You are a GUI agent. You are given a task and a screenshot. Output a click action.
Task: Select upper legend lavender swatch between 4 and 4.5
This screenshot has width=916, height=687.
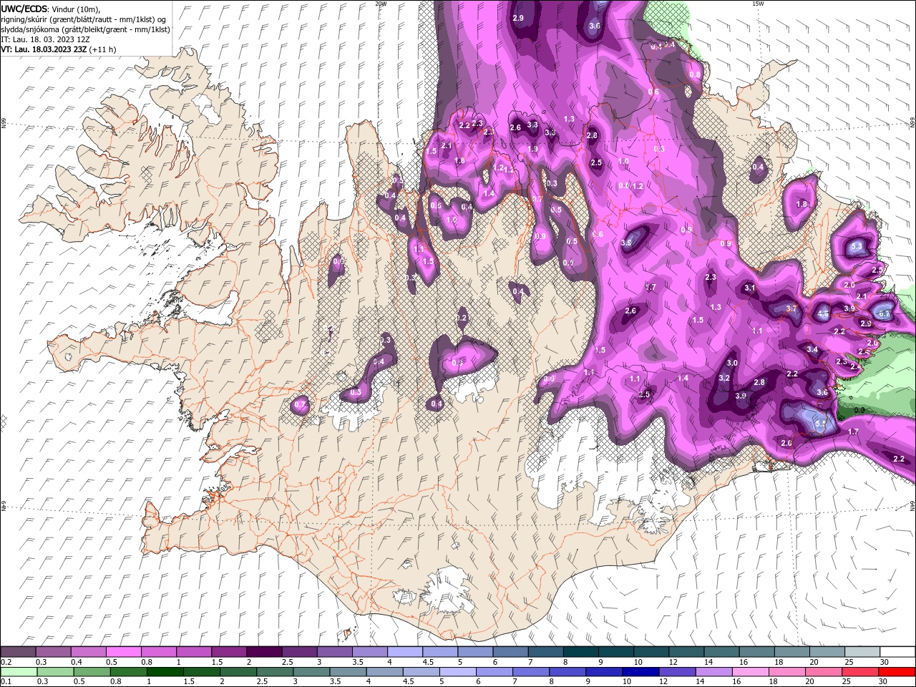(x=405, y=653)
